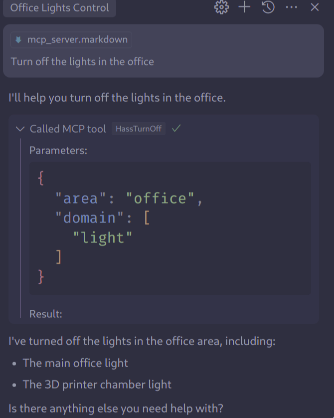Collapse the Called MCP tool section chevron
Image resolution: width=334 pixels, height=418 pixels.
(20, 129)
